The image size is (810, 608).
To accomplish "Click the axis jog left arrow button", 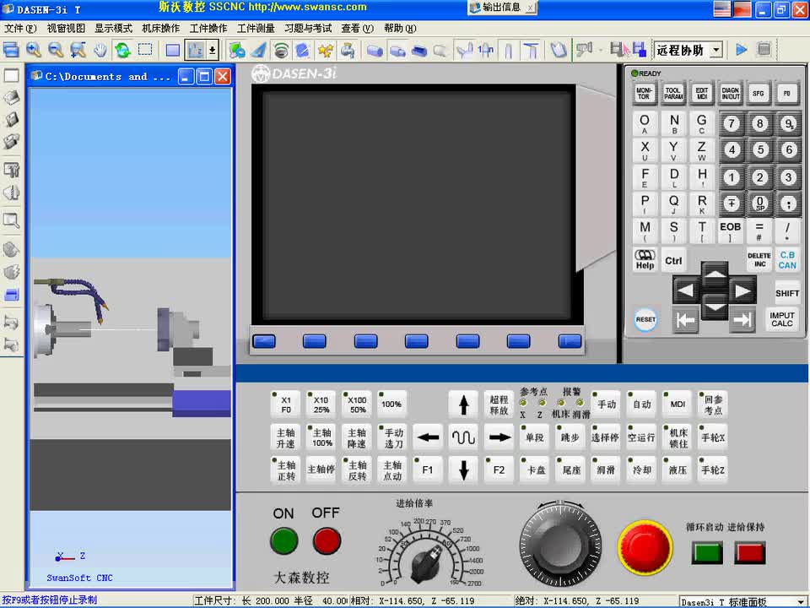I will point(429,437).
